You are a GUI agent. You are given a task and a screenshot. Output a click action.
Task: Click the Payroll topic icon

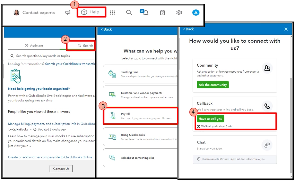(x=112, y=116)
